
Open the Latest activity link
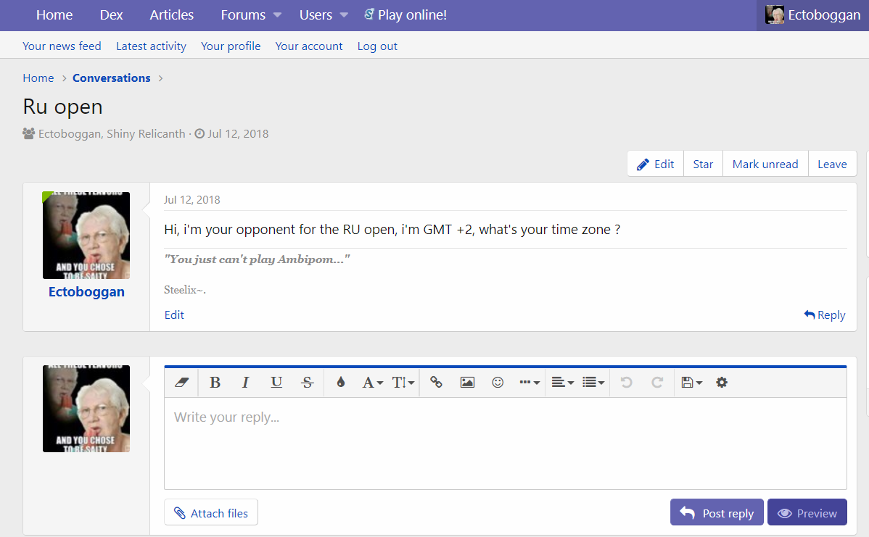click(x=151, y=46)
